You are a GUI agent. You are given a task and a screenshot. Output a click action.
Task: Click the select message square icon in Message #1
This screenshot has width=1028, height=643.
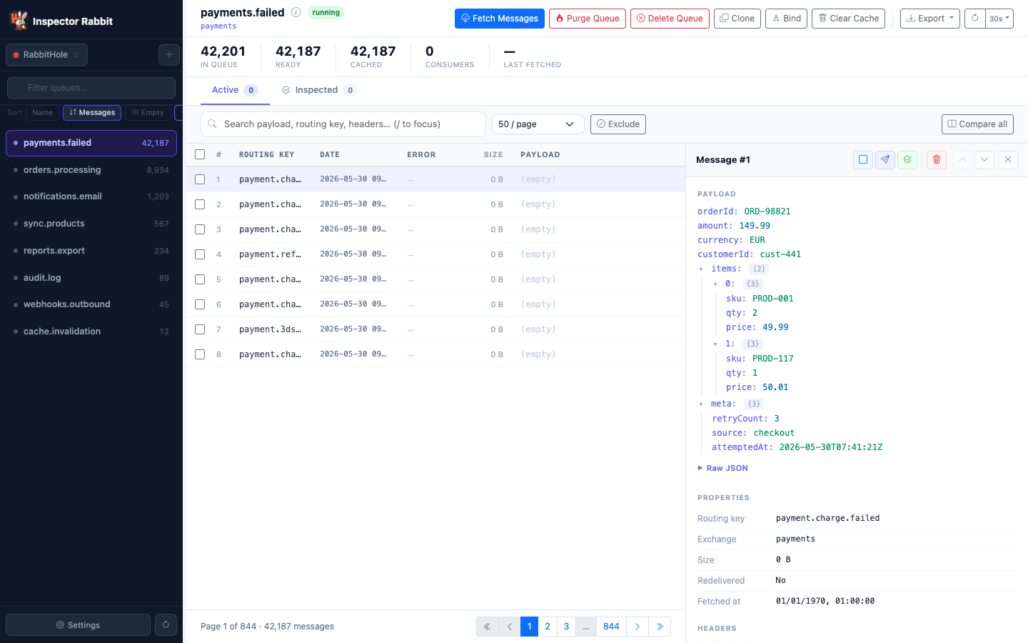click(x=863, y=159)
